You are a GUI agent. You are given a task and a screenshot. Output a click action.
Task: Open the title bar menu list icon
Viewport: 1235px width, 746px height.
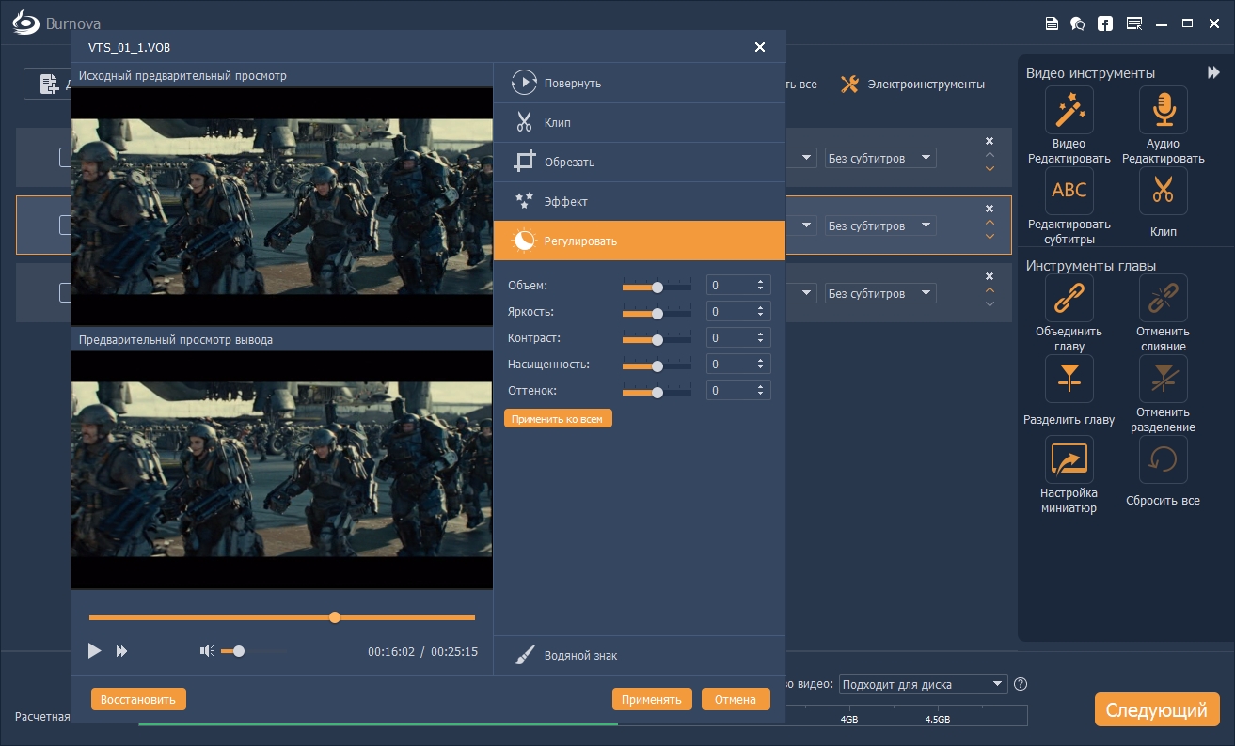1133,23
